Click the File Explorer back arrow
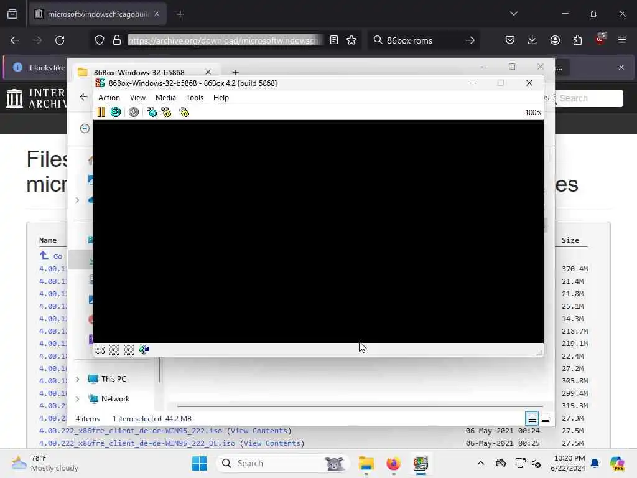The width and height of the screenshot is (637, 478). tap(84, 96)
